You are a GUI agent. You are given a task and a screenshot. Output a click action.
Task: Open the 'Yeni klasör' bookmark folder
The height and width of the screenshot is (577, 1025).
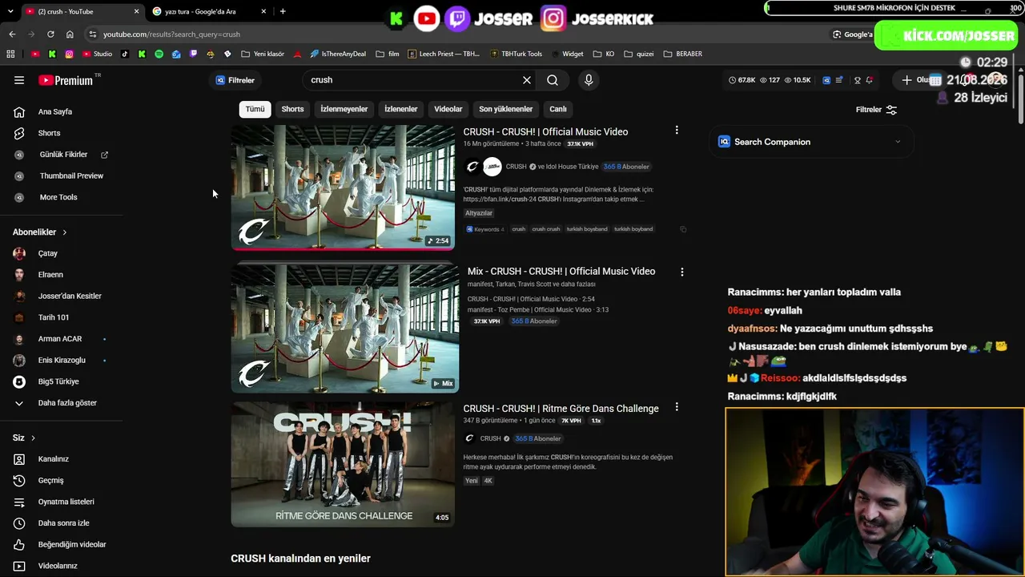click(x=262, y=54)
